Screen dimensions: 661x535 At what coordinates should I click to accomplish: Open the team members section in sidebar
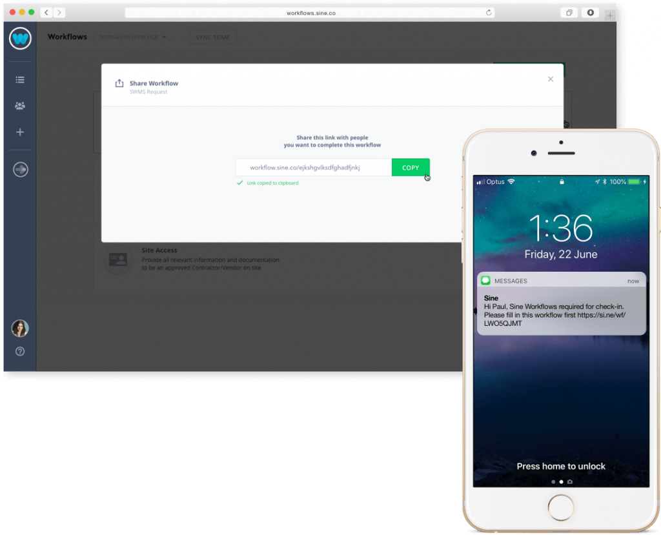tap(20, 106)
